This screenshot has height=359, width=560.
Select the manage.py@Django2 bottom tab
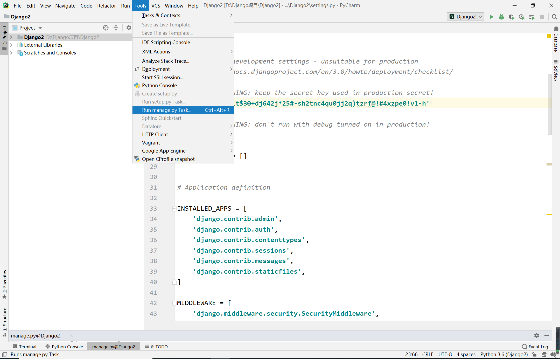click(x=114, y=347)
